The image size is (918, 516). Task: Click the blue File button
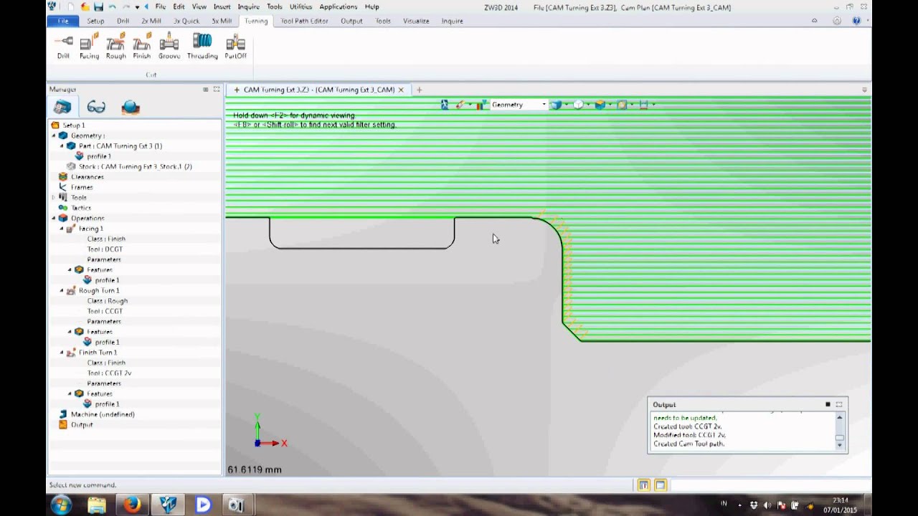tap(63, 21)
